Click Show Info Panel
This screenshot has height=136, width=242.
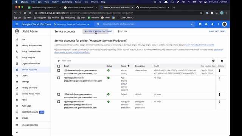pos(217,31)
